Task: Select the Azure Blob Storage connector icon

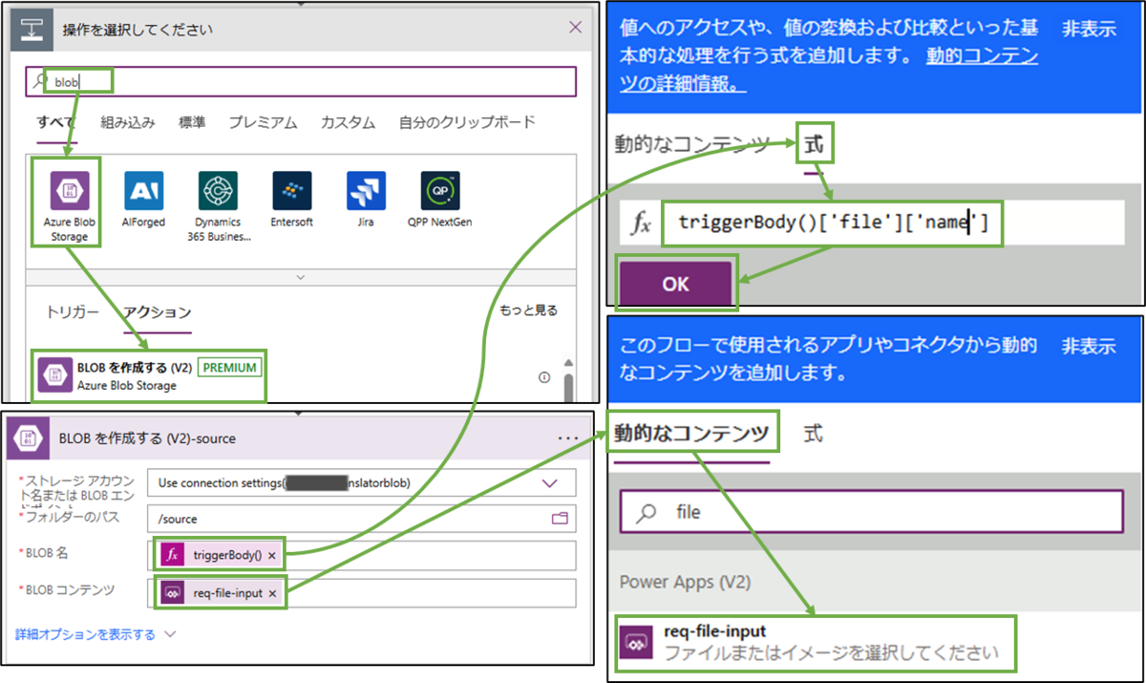Action: click(x=69, y=190)
